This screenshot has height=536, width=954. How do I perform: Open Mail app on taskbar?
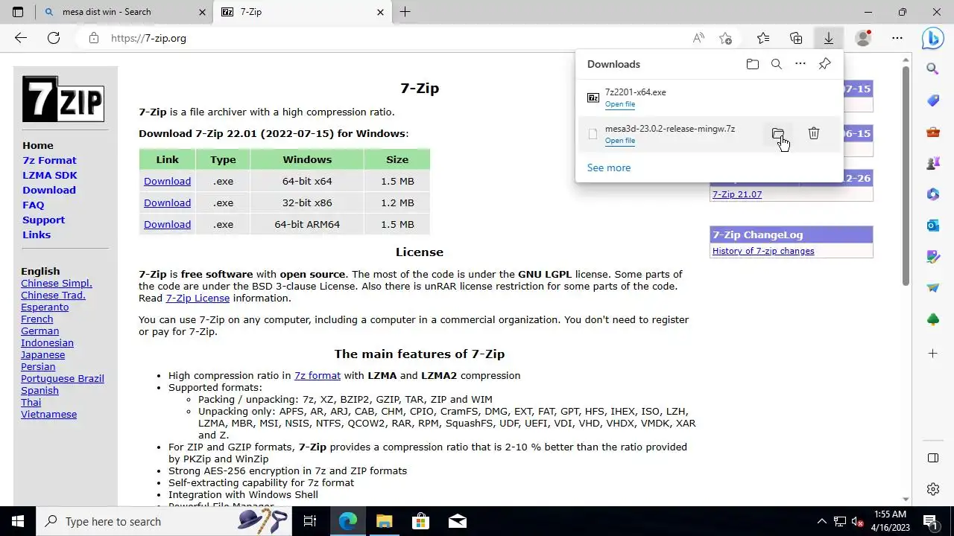pos(457,521)
